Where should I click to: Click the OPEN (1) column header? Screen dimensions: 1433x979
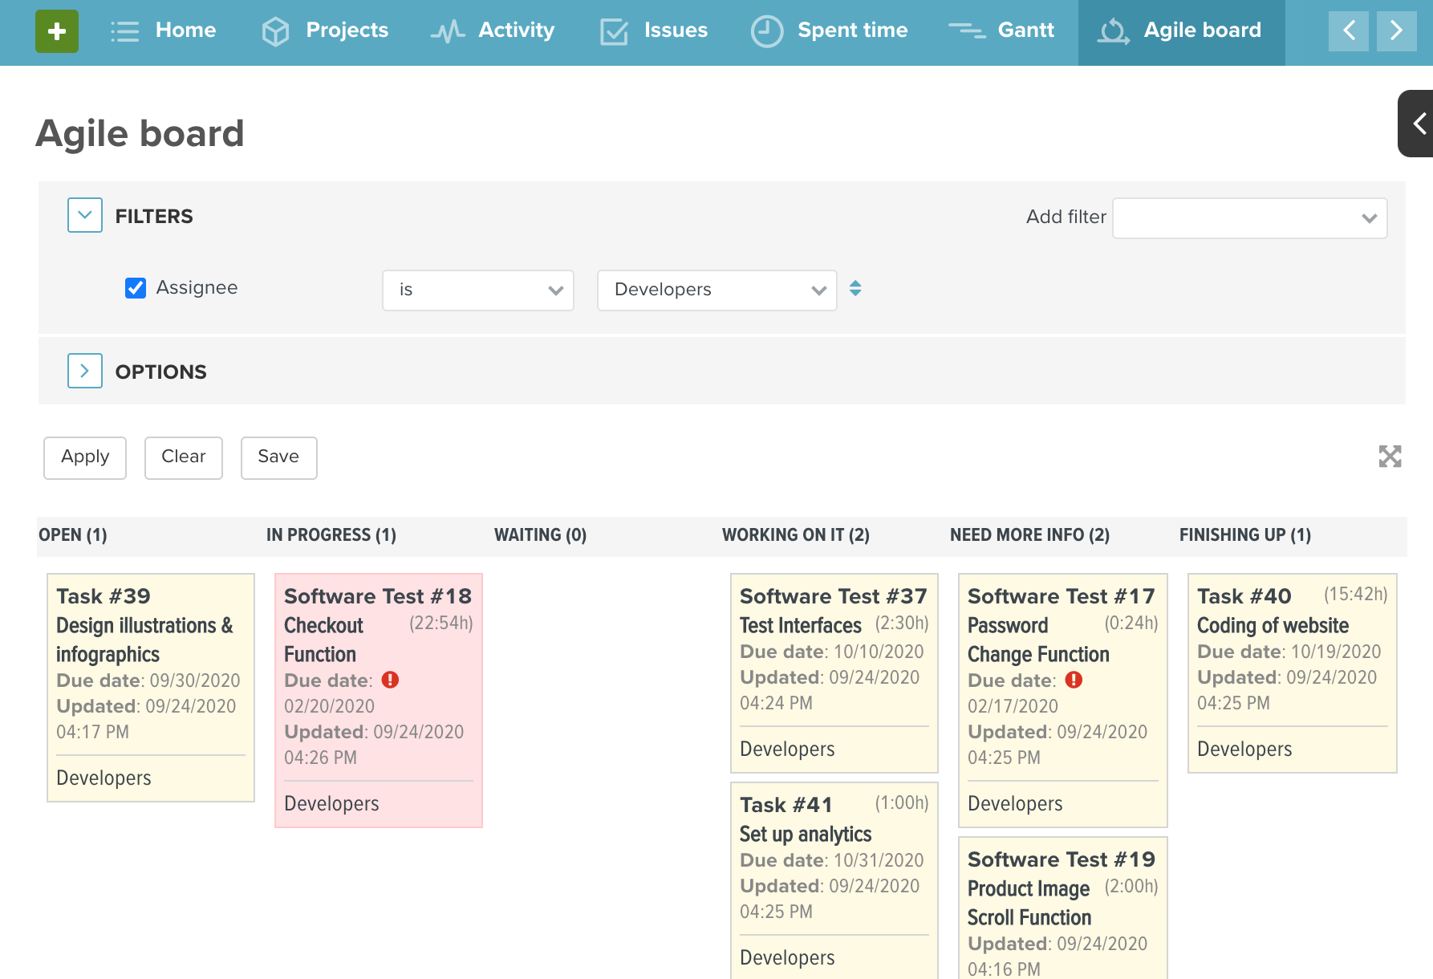tap(73, 535)
